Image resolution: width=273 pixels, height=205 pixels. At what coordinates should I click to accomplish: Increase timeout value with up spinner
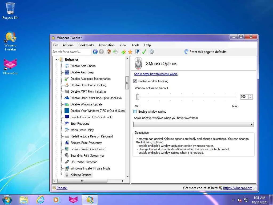tap(250, 96)
